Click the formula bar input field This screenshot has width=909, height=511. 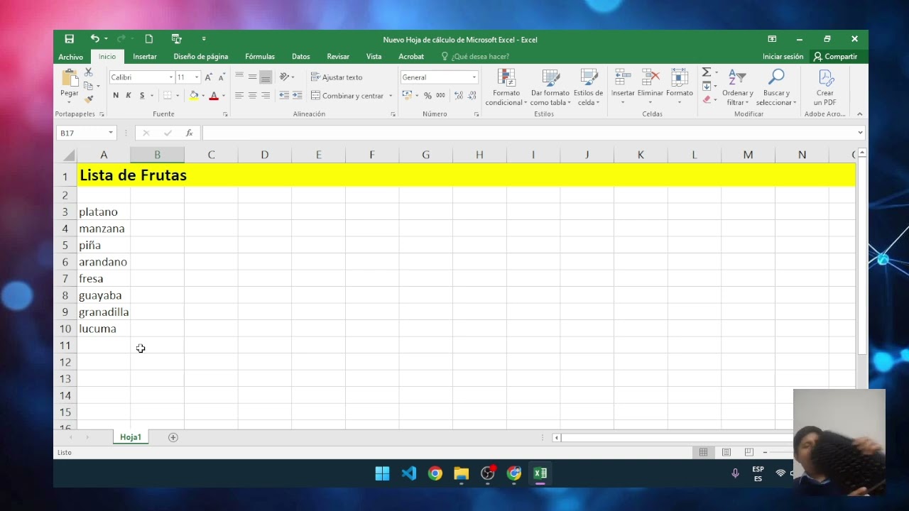528,133
